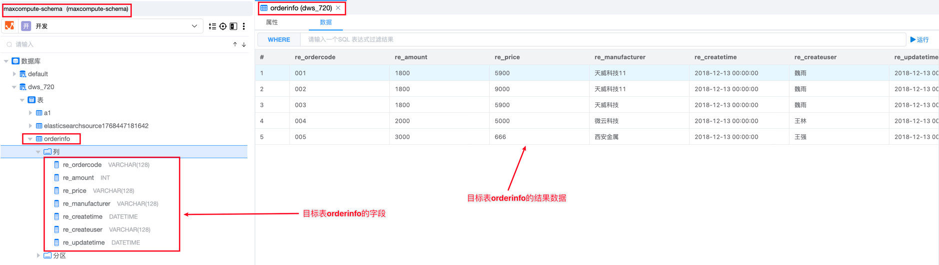Click the re_ordercode column icon in tree
This screenshot has width=939, height=265.
pos(56,165)
